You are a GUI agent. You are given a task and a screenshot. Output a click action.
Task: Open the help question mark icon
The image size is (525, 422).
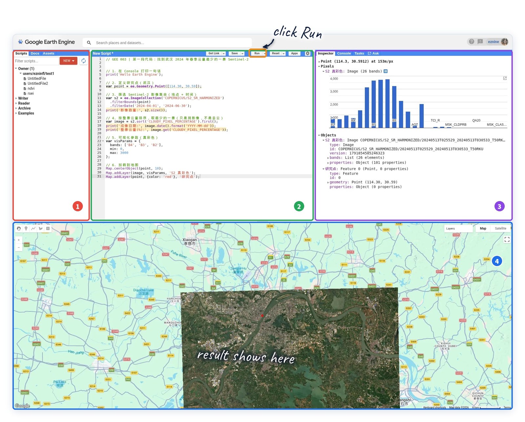tap(472, 41)
